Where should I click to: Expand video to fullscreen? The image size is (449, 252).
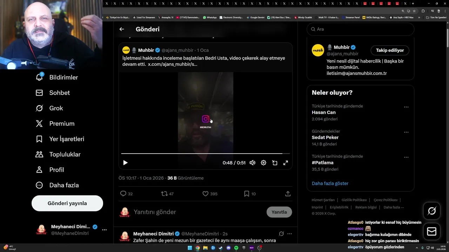(286, 163)
